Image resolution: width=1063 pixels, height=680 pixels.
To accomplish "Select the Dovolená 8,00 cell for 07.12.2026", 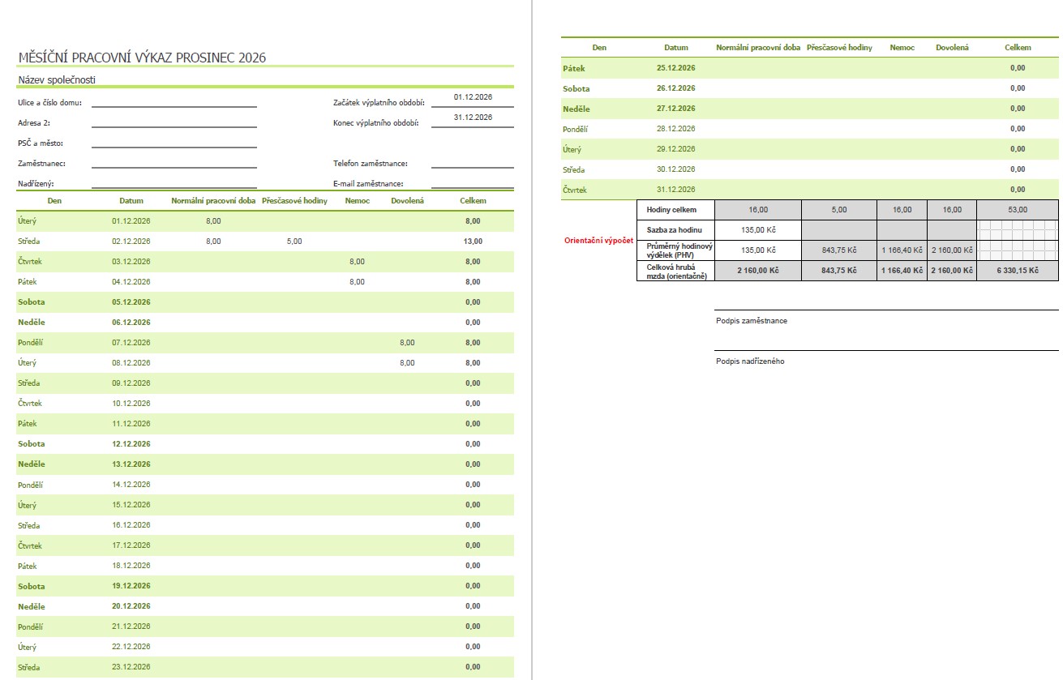I will point(407,343).
